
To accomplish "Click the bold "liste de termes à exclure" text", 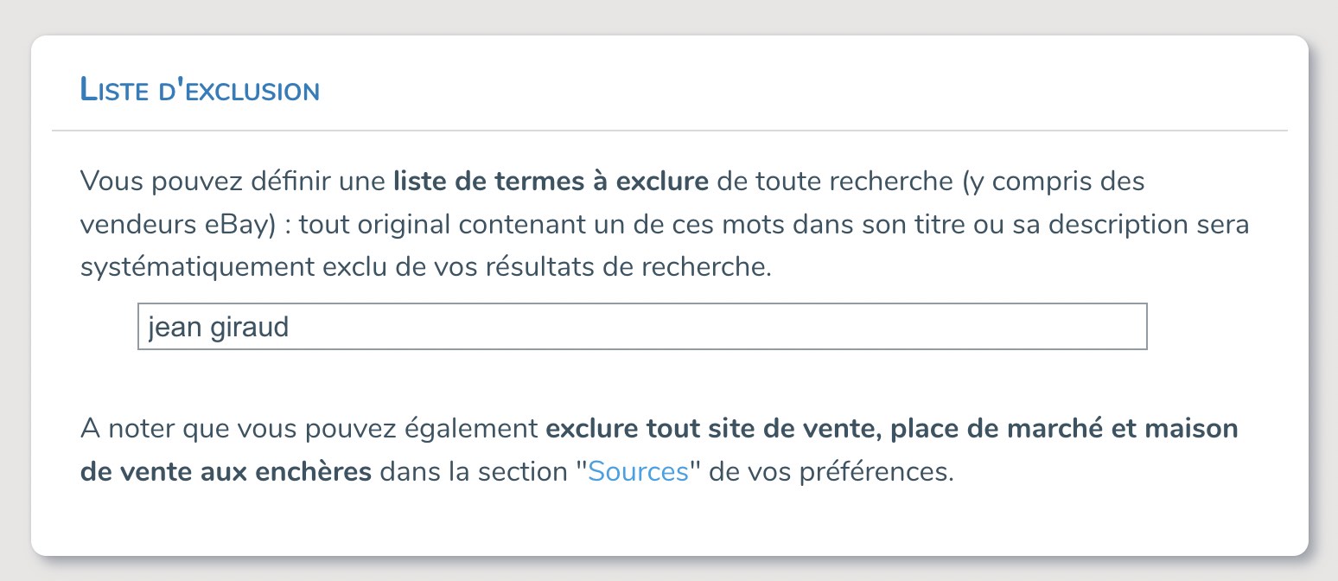I will point(551,183).
